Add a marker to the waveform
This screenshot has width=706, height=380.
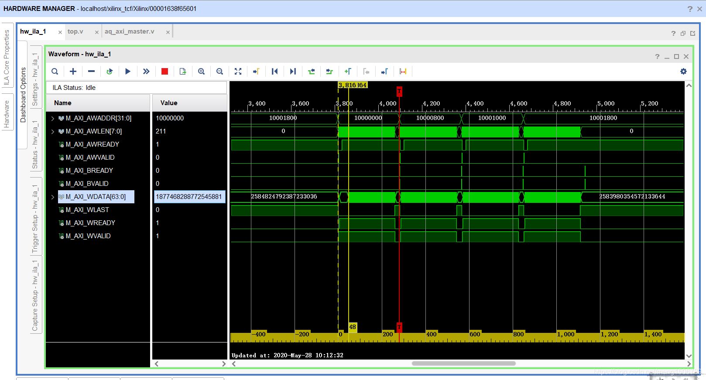point(348,72)
